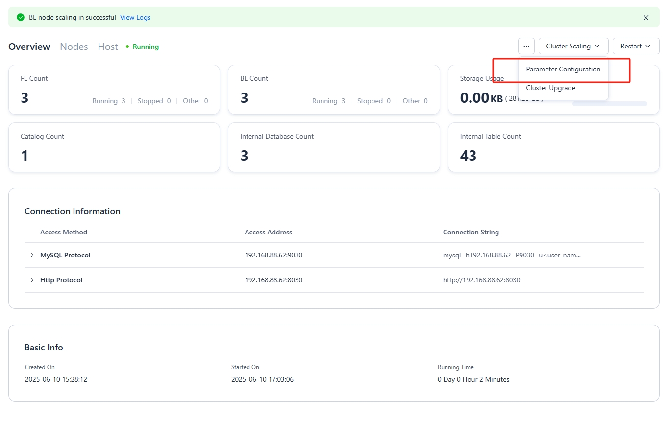Image resolution: width=670 pixels, height=442 pixels.
Task: Open the Restart dropdown menu
Action: (635, 46)
